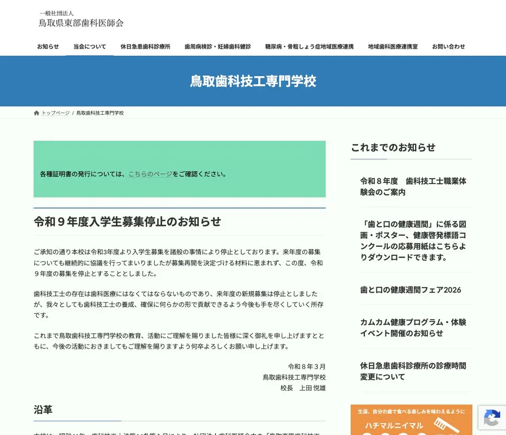Screen dimensions: 506x435
Task: Select 地域歯科医療連携室 in the navigation
Action: (393, 46)
